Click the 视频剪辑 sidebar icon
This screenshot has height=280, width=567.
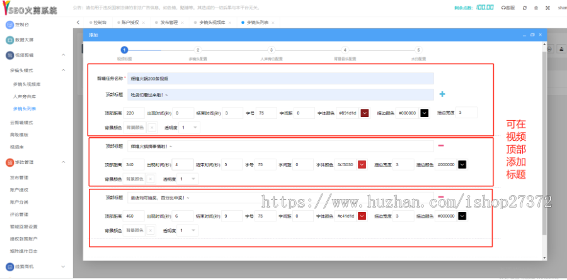pos(9,55)
